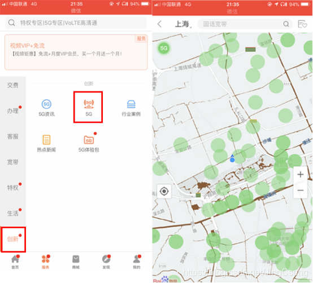
Task: Go to 首页 home tab
Action: (x=15, y=262)
